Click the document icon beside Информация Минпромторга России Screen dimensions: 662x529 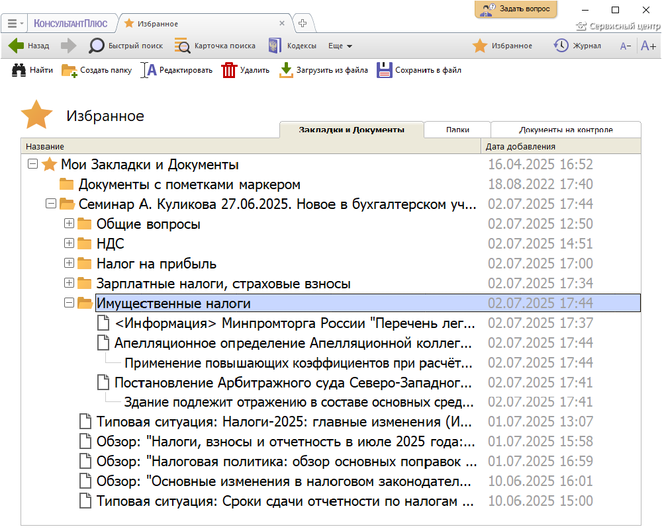click(x=103, y=323)
